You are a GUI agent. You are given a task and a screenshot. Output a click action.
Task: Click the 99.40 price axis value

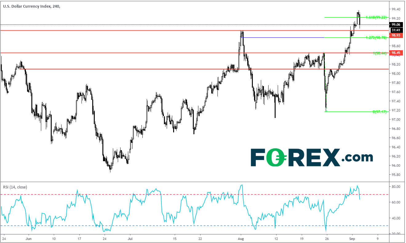(x=396, y=9)
